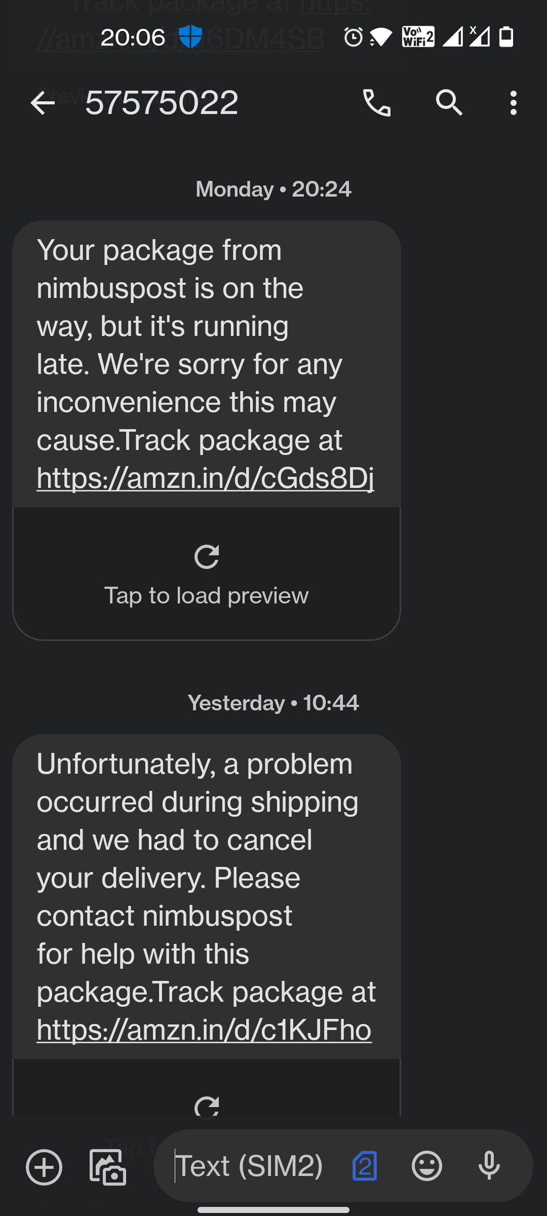
Task: Tap to load preview for first link
Action: tap(206, 596)
